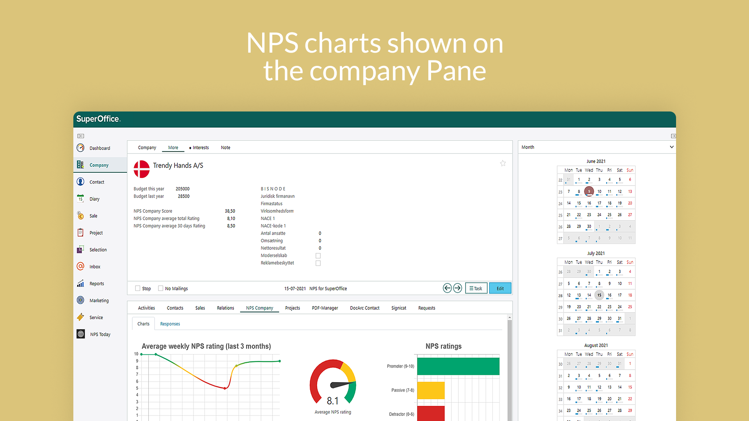Open the Relations tab
Screen dimensions: 749x421
coord(225,308)
